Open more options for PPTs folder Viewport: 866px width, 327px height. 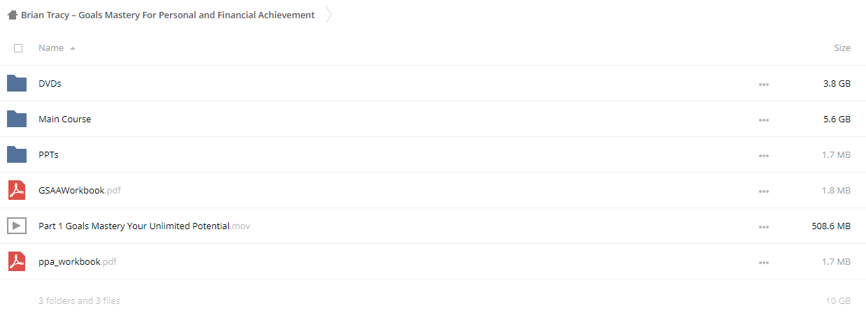pos(764,155)
